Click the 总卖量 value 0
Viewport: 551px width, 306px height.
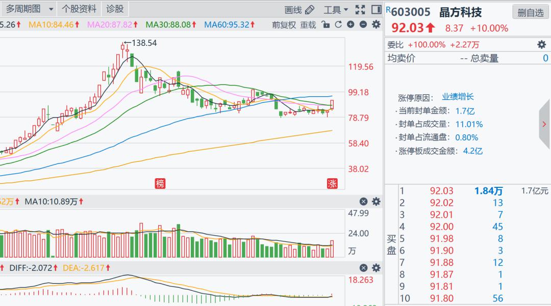545,58
